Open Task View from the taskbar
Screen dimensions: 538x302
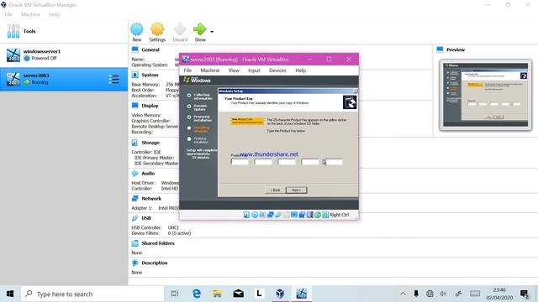click(x=175, y=294)
